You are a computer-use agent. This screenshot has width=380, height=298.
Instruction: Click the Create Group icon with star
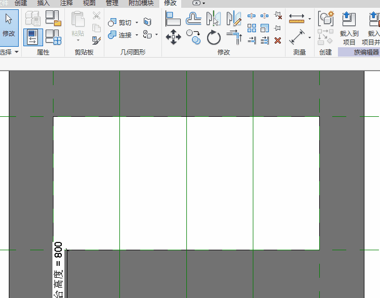pos(326,18)
